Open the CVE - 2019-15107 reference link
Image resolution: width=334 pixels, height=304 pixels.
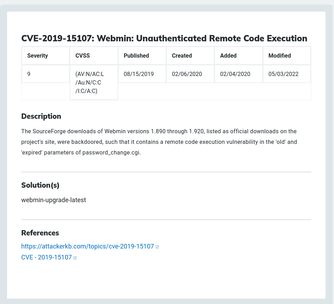click(46, 258)
